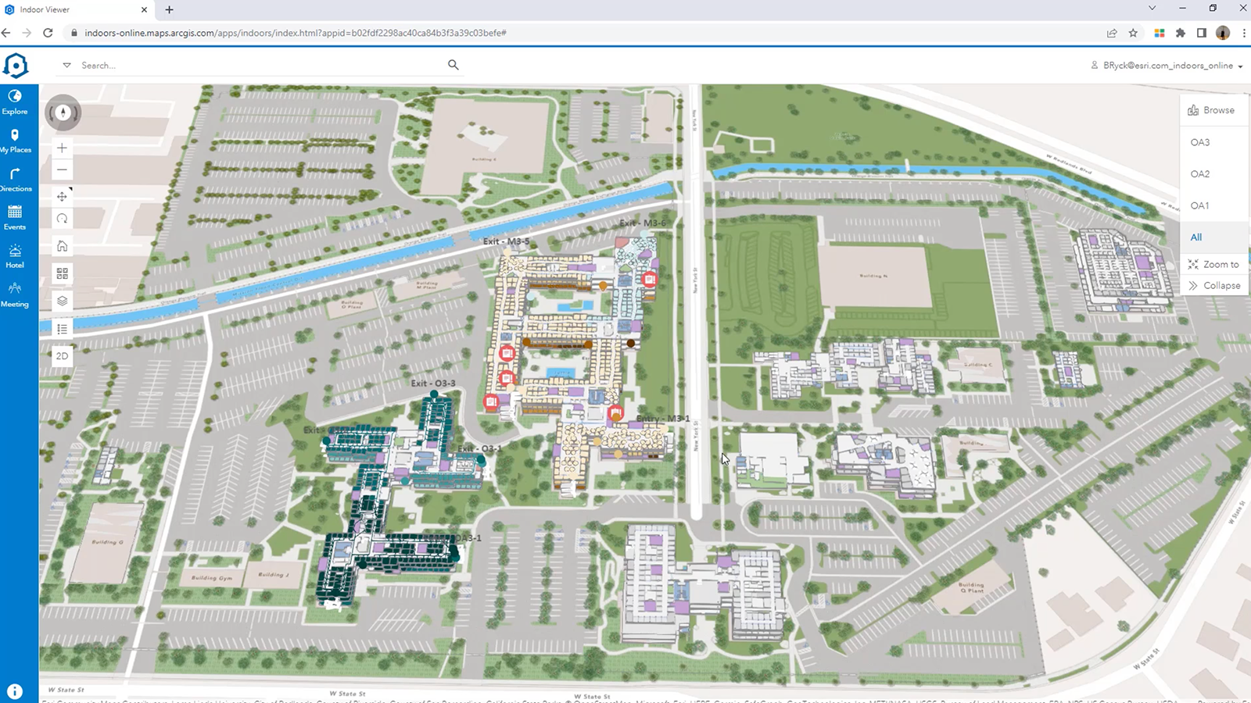Select the Directions tool
The image size is (1251, 703).
tap(15, 179)
